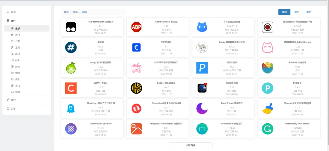Click the screen recorder red-circle icon
Screen dimensions: 329x151
point(268,27)
